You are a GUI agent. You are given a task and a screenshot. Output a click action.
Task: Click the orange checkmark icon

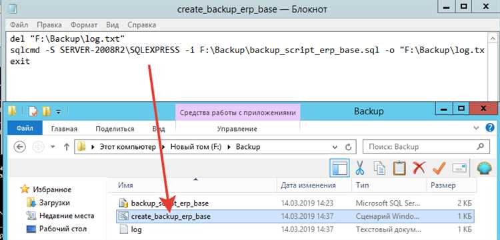coord(439,168)
